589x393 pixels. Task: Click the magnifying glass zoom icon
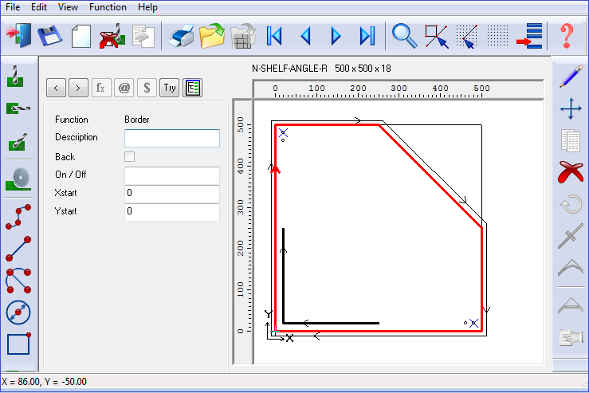(405, 36)
